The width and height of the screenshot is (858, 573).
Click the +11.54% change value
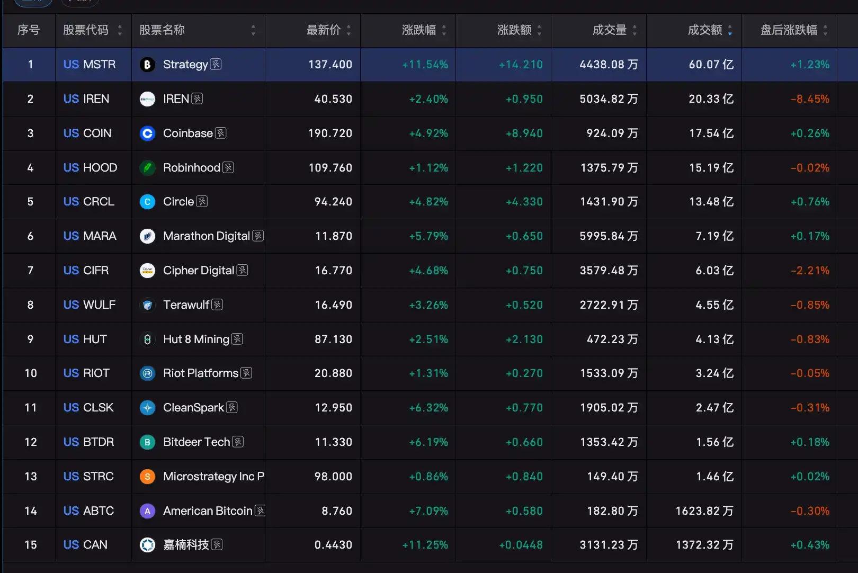tap(425, 65)
